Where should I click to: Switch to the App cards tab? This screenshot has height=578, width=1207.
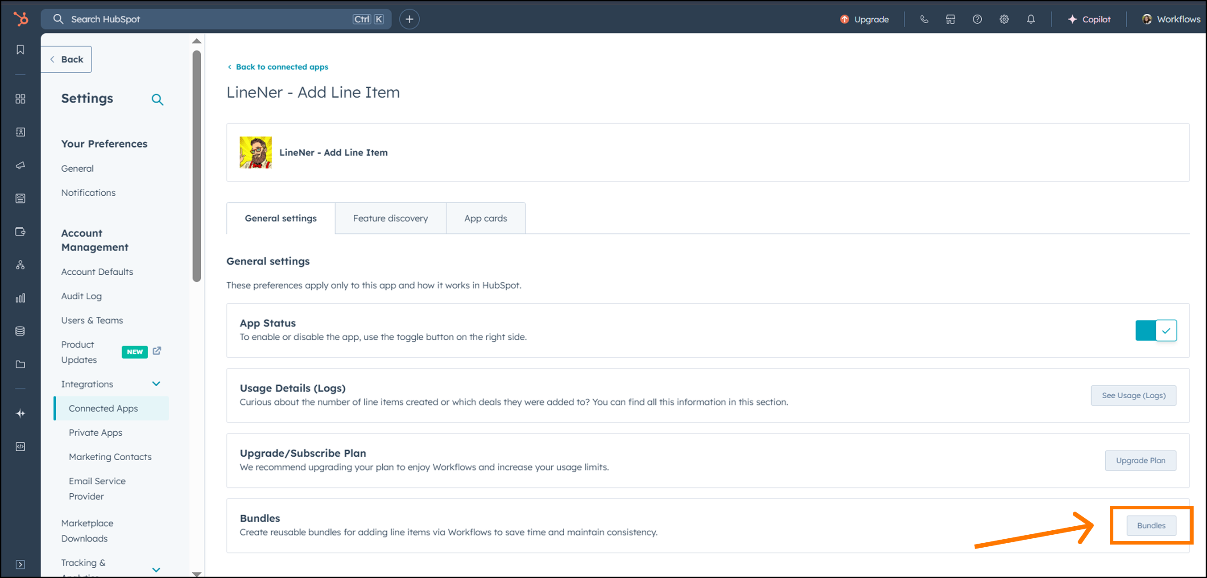[485, 218]
